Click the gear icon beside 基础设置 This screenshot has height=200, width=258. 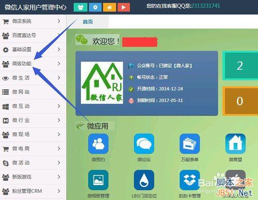point(6,50)
